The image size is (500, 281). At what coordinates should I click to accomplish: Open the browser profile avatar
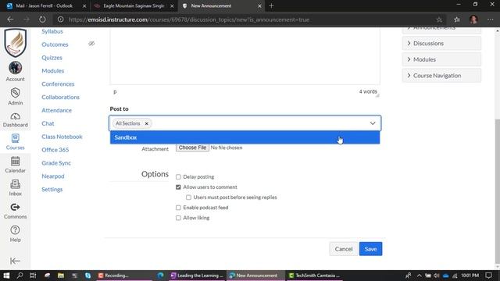473,20
